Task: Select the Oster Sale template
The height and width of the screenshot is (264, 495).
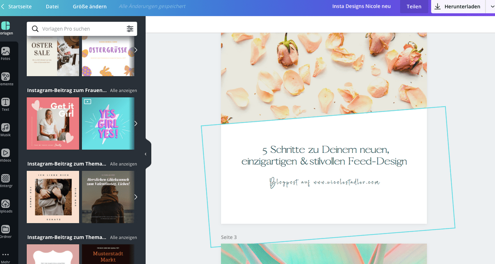Action: coord(53,56)
